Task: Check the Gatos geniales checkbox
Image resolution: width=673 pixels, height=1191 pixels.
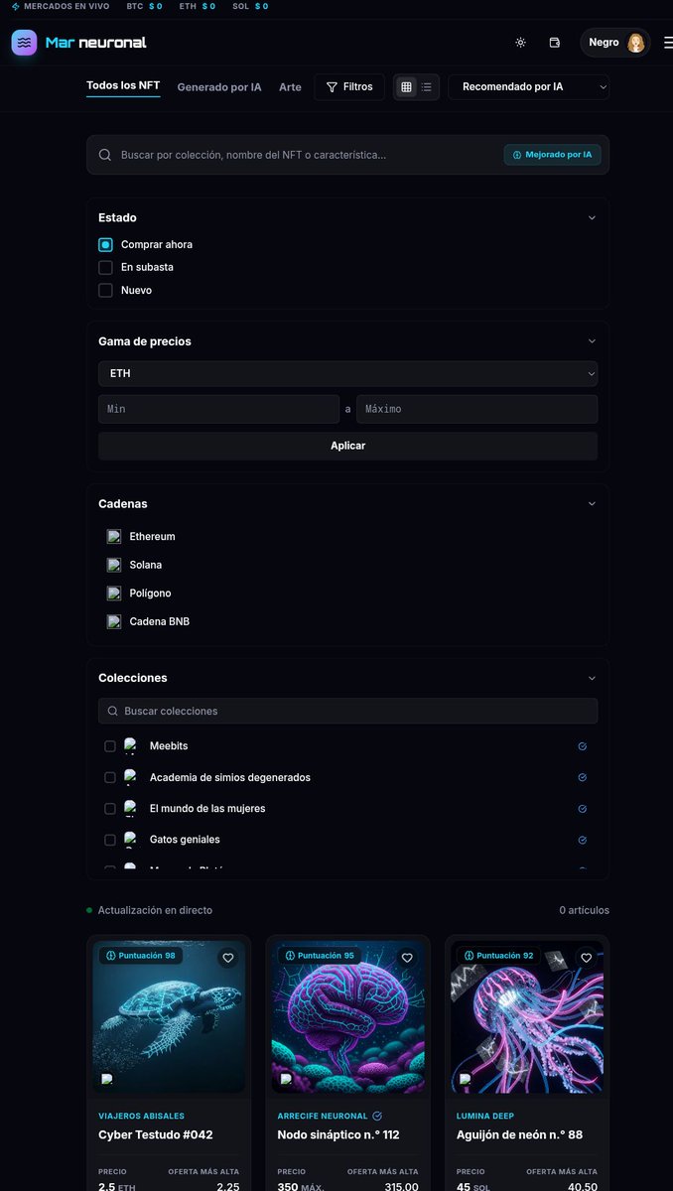Action: [x=110, y=841]
